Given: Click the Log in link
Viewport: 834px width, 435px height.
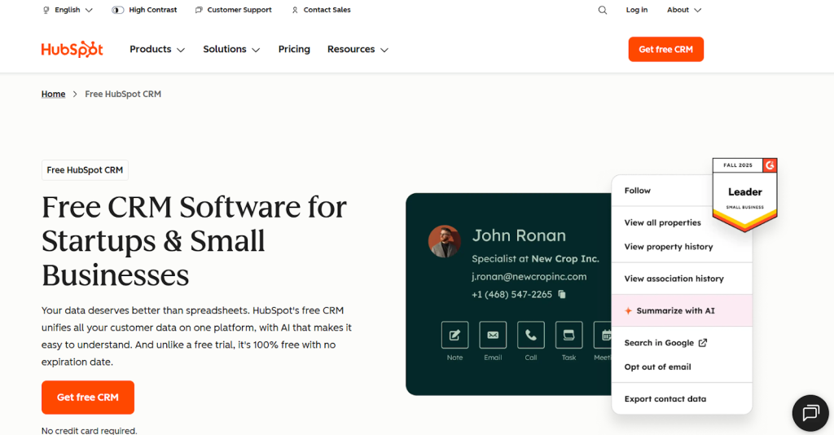Looking at the screenshot, I should point(637,10).
